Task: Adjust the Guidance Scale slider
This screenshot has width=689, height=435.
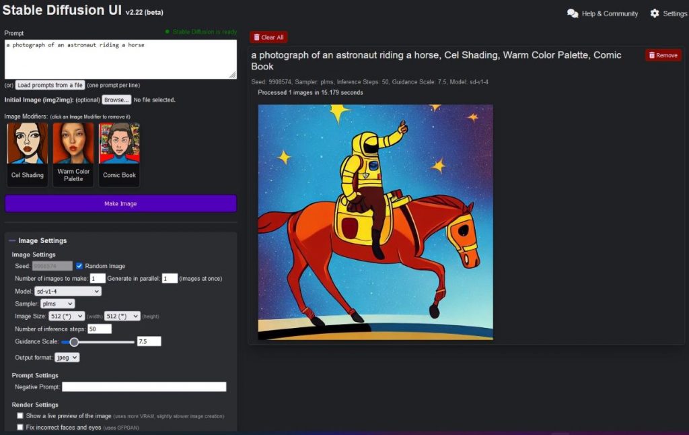Action: coord(73,341)
